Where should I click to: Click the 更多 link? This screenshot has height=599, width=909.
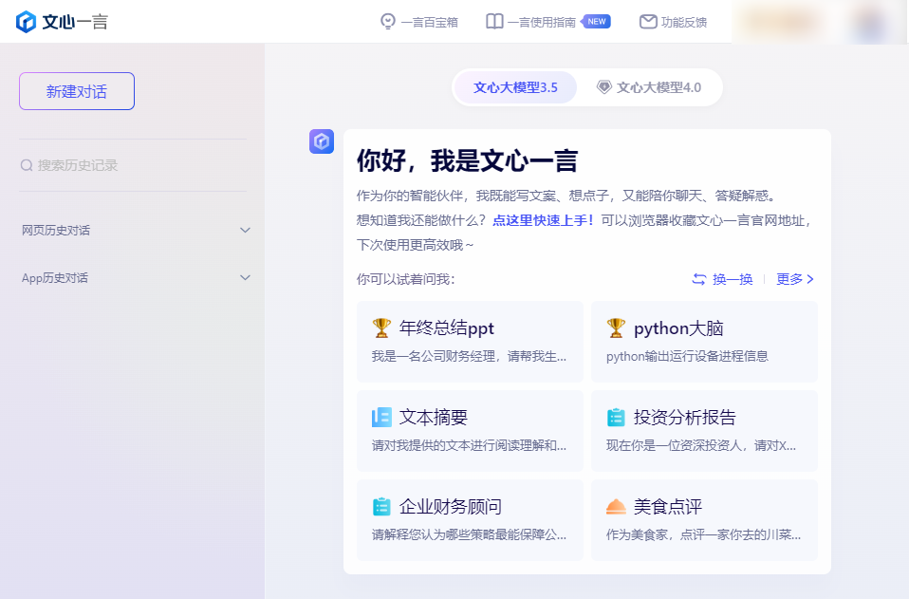point(795,279)
